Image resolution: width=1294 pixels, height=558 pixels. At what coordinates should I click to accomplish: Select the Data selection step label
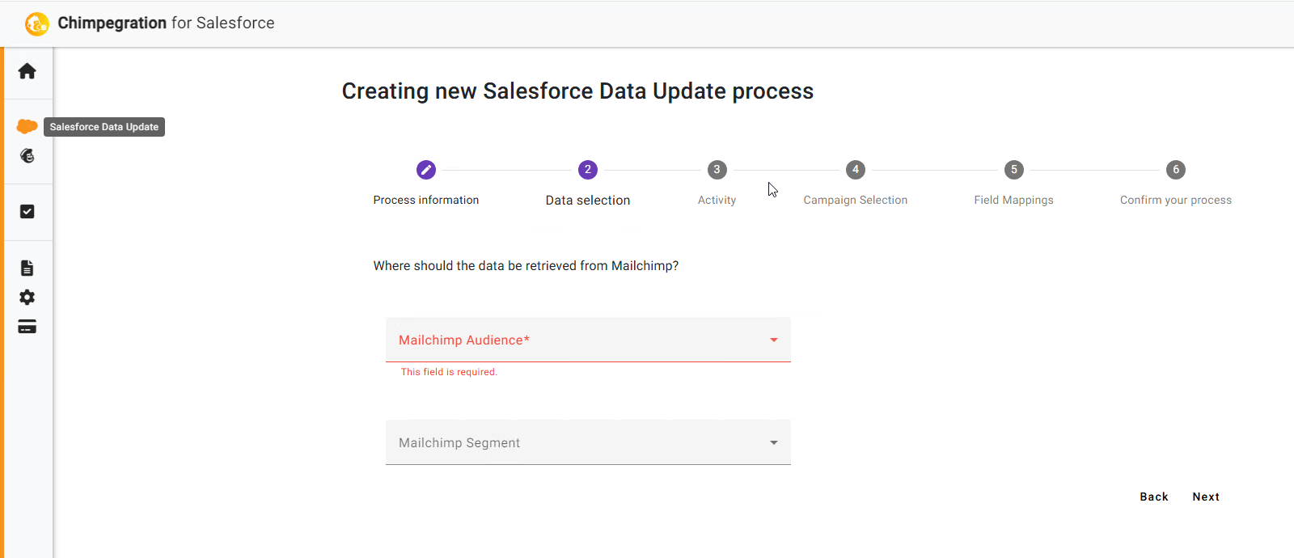(588, 201)
